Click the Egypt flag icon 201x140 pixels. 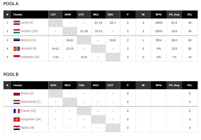(17, 128)
